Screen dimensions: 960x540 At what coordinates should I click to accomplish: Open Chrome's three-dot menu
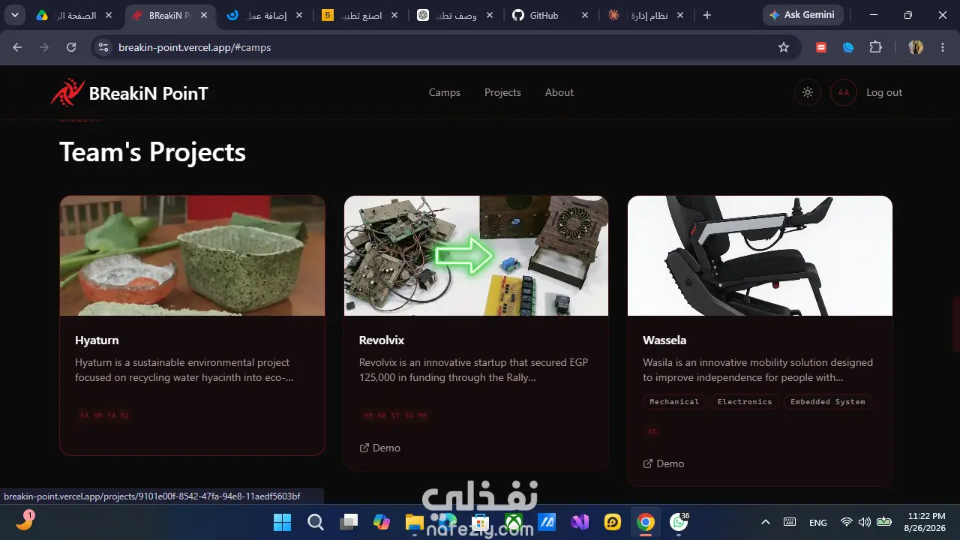(x=941, y=47)
